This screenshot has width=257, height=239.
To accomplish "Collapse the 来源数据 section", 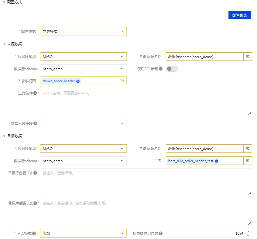I will (4, 44).
